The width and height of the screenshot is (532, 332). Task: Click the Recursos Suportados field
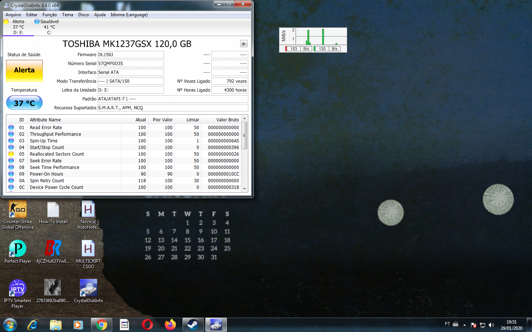(x=173, y=108)
